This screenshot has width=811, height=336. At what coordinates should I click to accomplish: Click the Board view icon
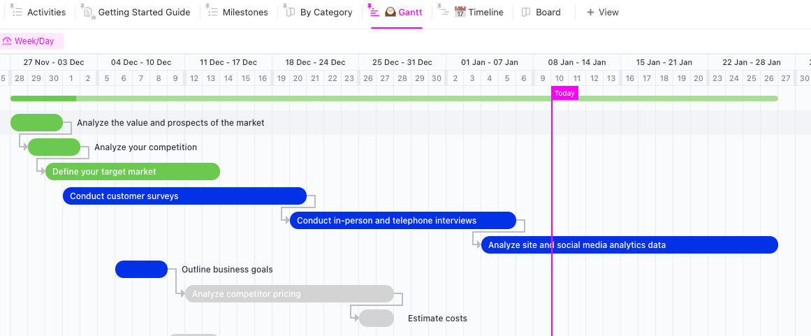[x=527, y=12]
